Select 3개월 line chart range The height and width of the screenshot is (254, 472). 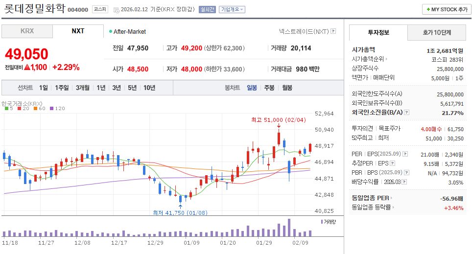[x=82, y=88]
